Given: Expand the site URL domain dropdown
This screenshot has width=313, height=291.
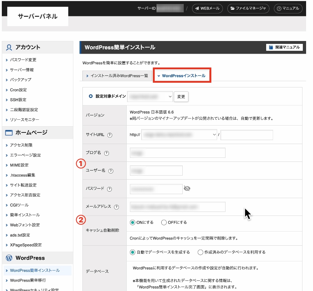Looking at the screenshot, I should [x=179, y=135].
